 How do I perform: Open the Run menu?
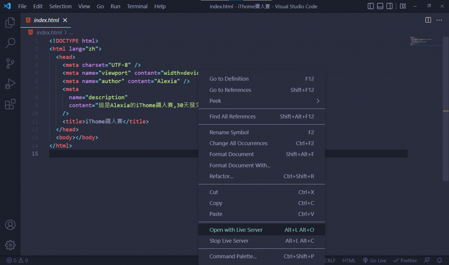coord(115,6)
